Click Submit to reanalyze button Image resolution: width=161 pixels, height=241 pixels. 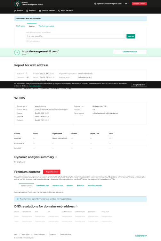(130, 52)
